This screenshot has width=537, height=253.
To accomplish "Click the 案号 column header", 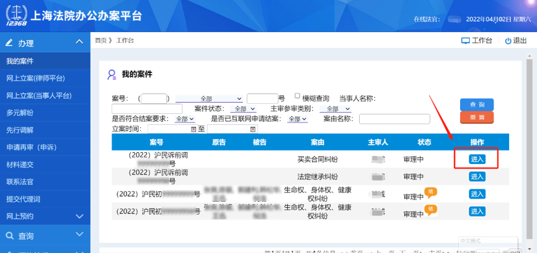I will [156, 142].
